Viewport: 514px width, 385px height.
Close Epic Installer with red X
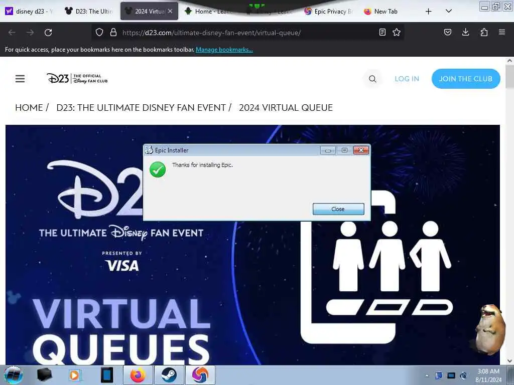point(361,150)
